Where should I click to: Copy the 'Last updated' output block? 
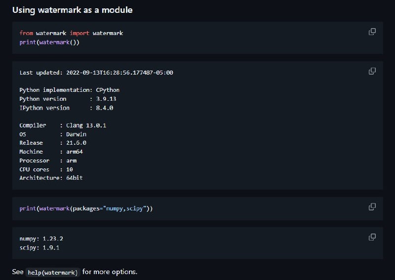click(x=372, y=71)
